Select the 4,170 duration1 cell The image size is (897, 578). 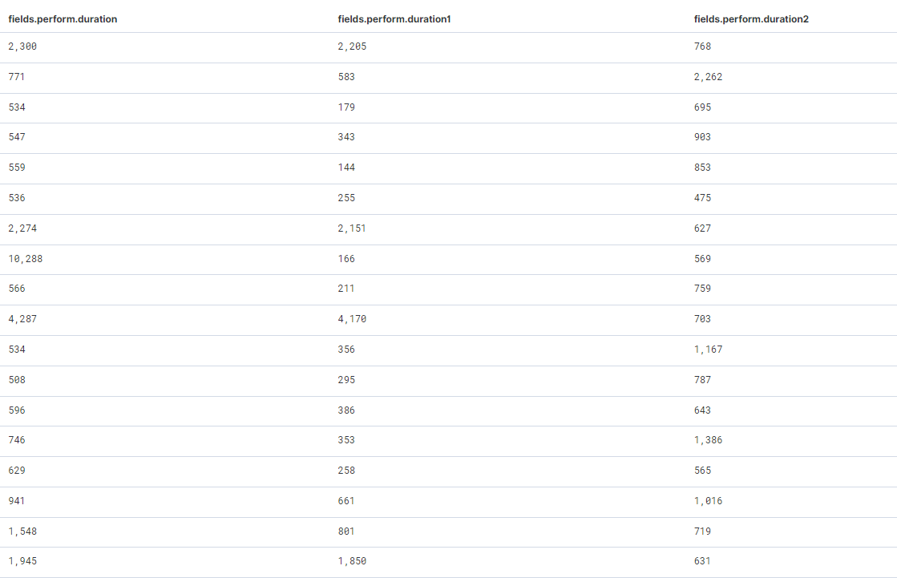pos(352,319)
